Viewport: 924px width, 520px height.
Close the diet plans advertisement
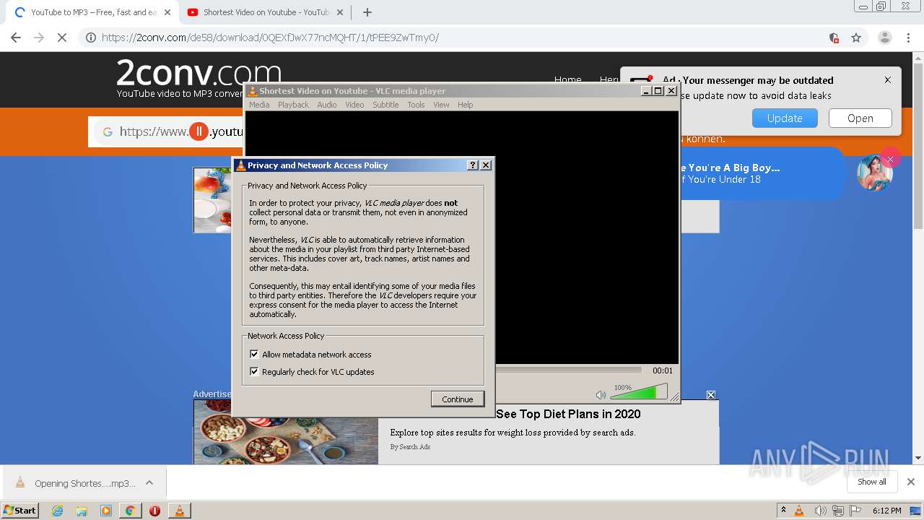click(711, 394)
